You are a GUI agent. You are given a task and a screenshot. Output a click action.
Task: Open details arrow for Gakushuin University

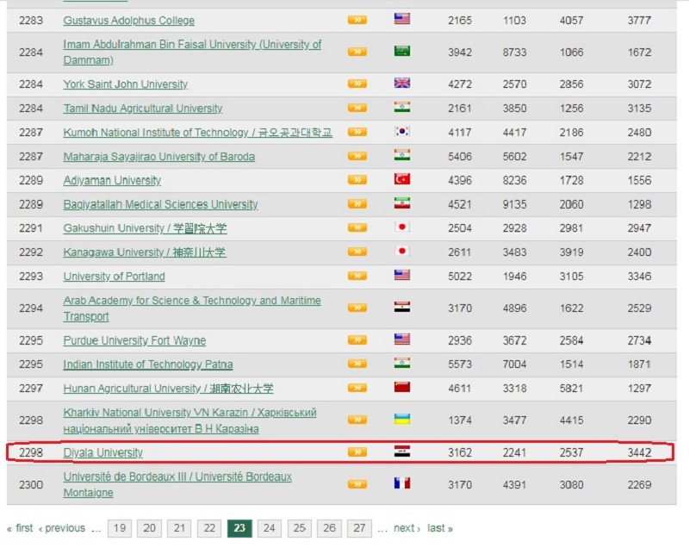coord(357,227)
